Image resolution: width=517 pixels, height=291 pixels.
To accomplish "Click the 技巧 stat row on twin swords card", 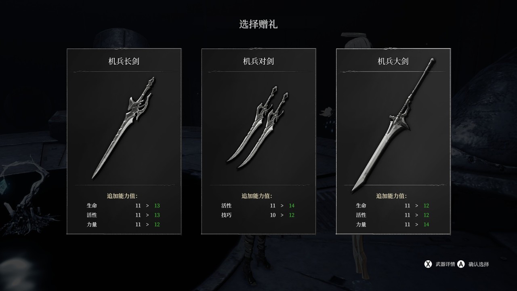I will [258, 215].
